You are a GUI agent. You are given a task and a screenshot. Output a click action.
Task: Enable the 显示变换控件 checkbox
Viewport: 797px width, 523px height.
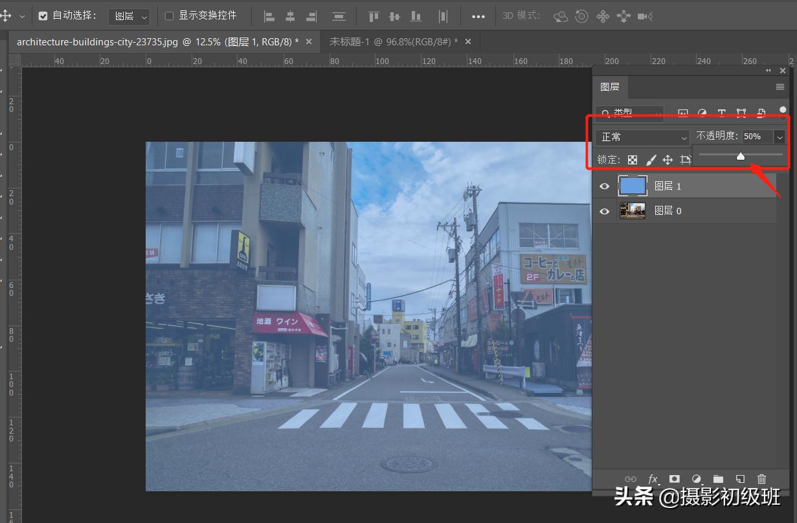tap(170, 16)
